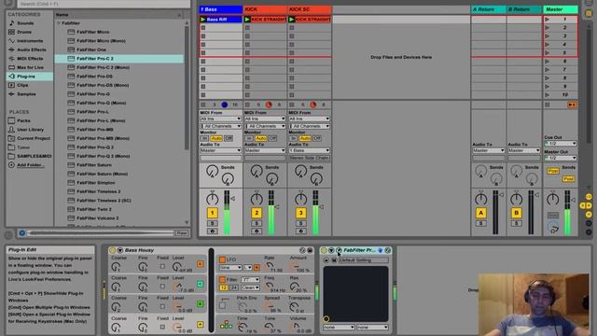Open the Cue Out dropdown
597x336 pixels.
point(560,144)
